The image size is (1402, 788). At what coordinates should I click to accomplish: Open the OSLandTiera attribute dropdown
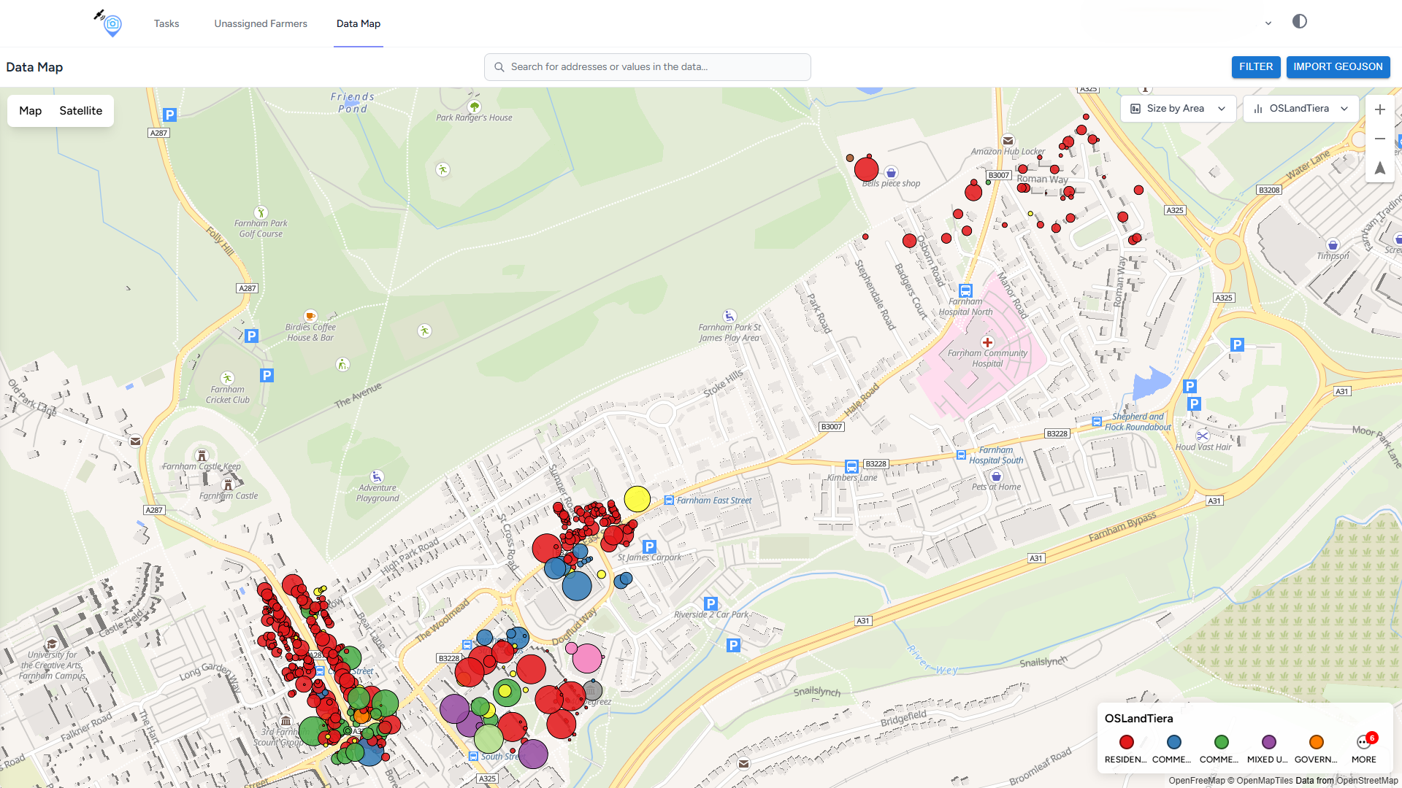(1301, 109)
